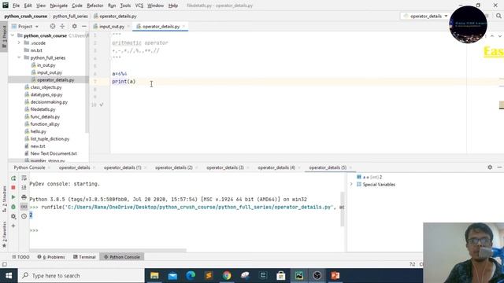Rerun the Python console
The height and width of the screenshot is (283, 504).
tap(13, 178)
